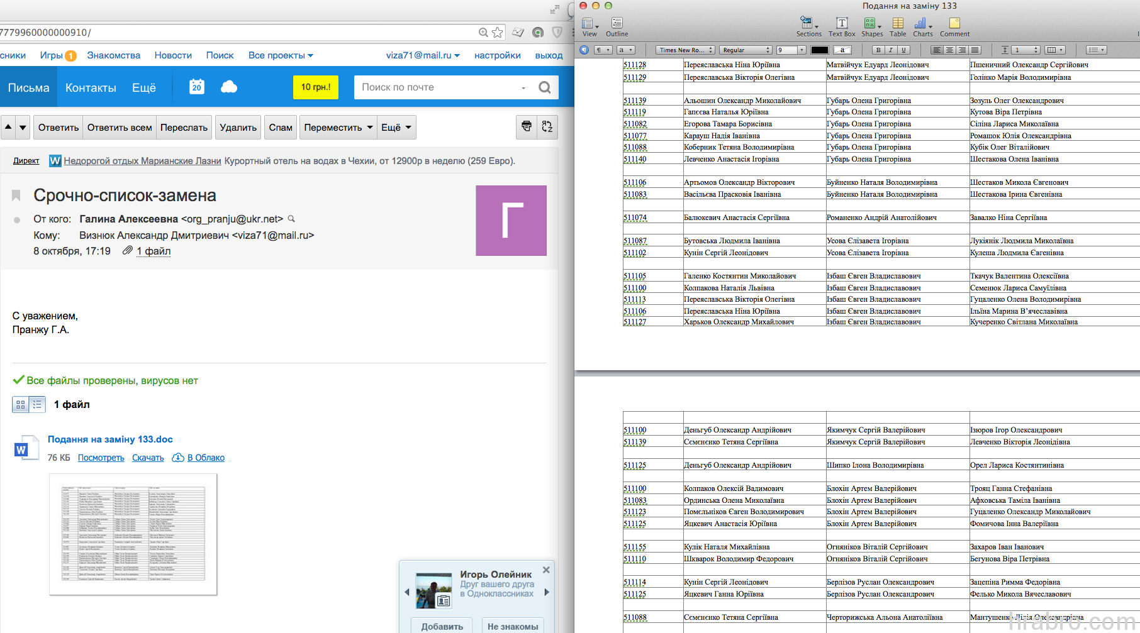Insert a Text Box in the document
Screen dimensions: 1140x633
tap(841, 26)
